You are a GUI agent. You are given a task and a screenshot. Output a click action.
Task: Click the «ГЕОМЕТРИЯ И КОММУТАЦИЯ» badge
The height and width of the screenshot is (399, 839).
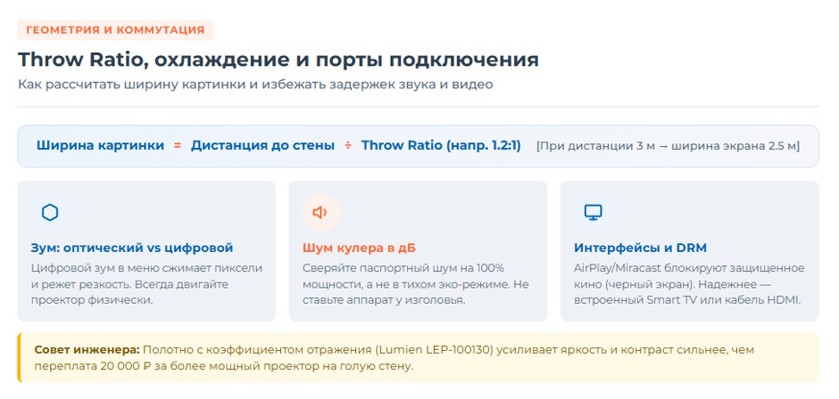(115, 30)
